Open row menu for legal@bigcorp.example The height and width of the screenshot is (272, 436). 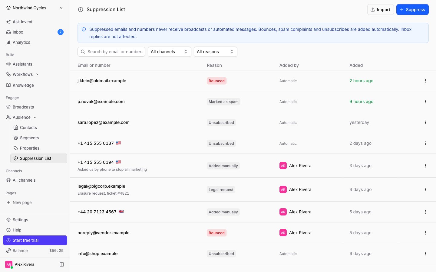[425, 189]
